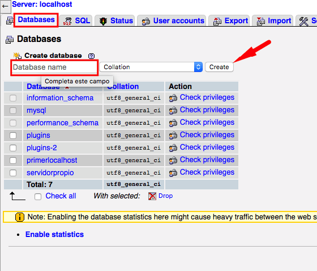Tick the performance_schema checkbox
This screenshot has width=317, height=271.
point(13,123)
